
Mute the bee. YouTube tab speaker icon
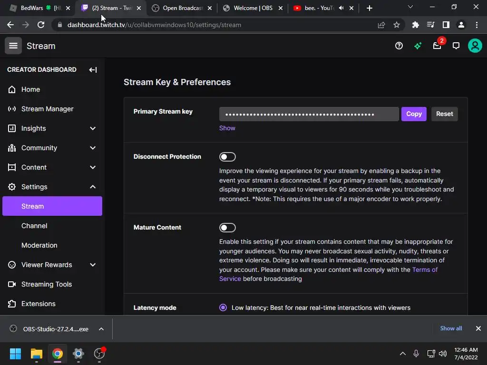pos(341,8)
